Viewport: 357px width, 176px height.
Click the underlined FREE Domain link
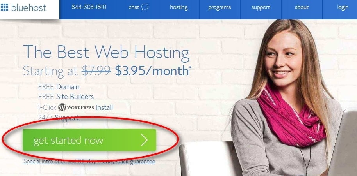pyautogui.click(x=59, y=87)
